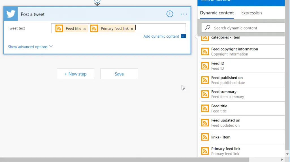Save the flow

point(119,74)
